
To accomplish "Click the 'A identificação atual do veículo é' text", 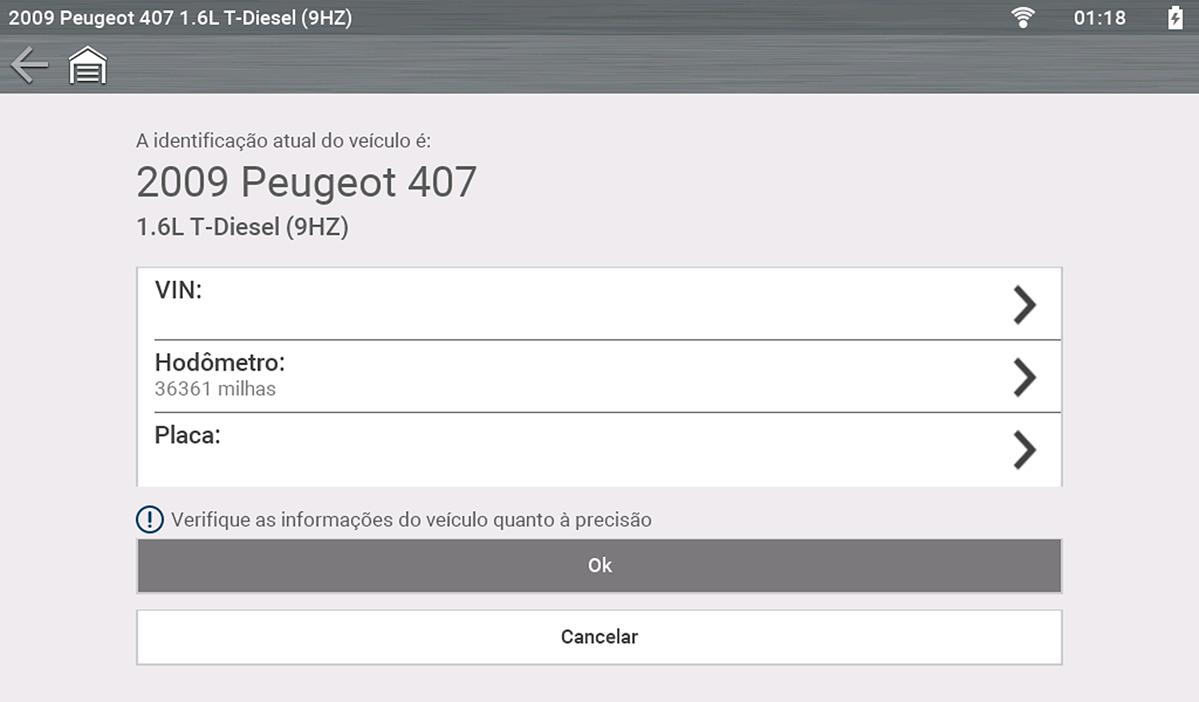I will coord(283,141).
